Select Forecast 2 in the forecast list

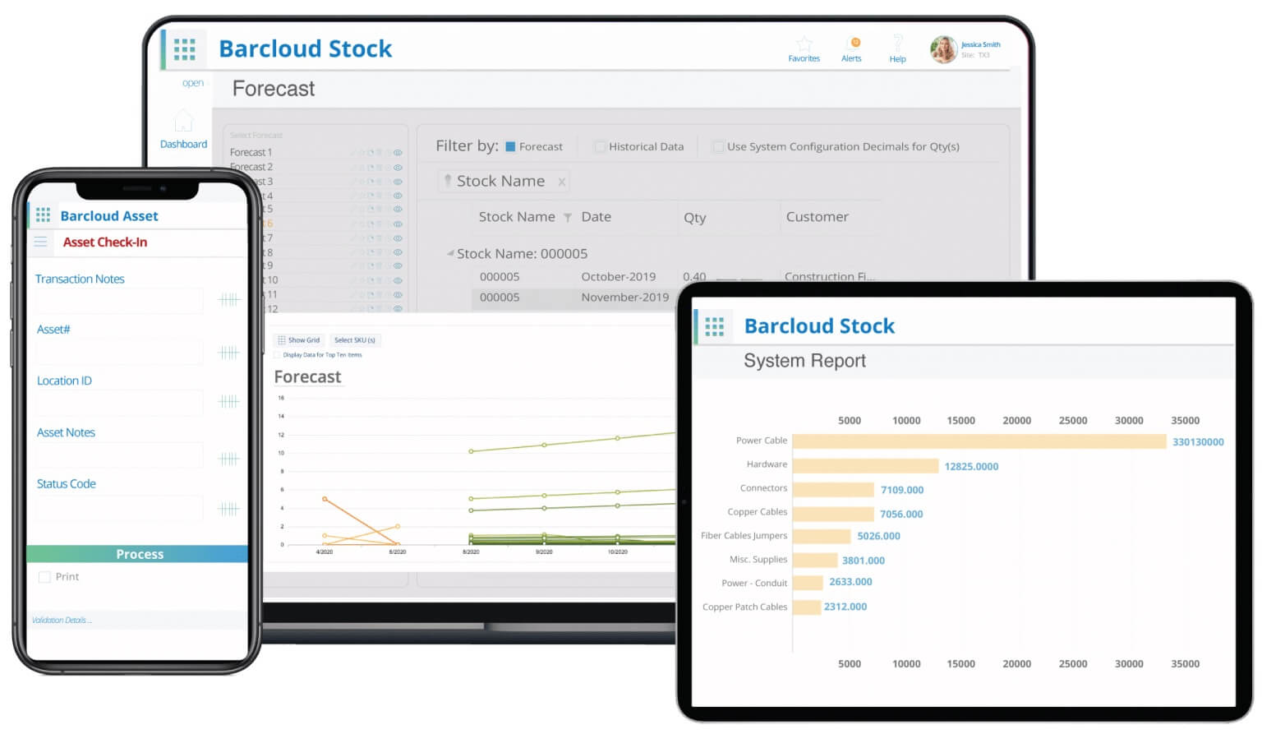(251, 167)
